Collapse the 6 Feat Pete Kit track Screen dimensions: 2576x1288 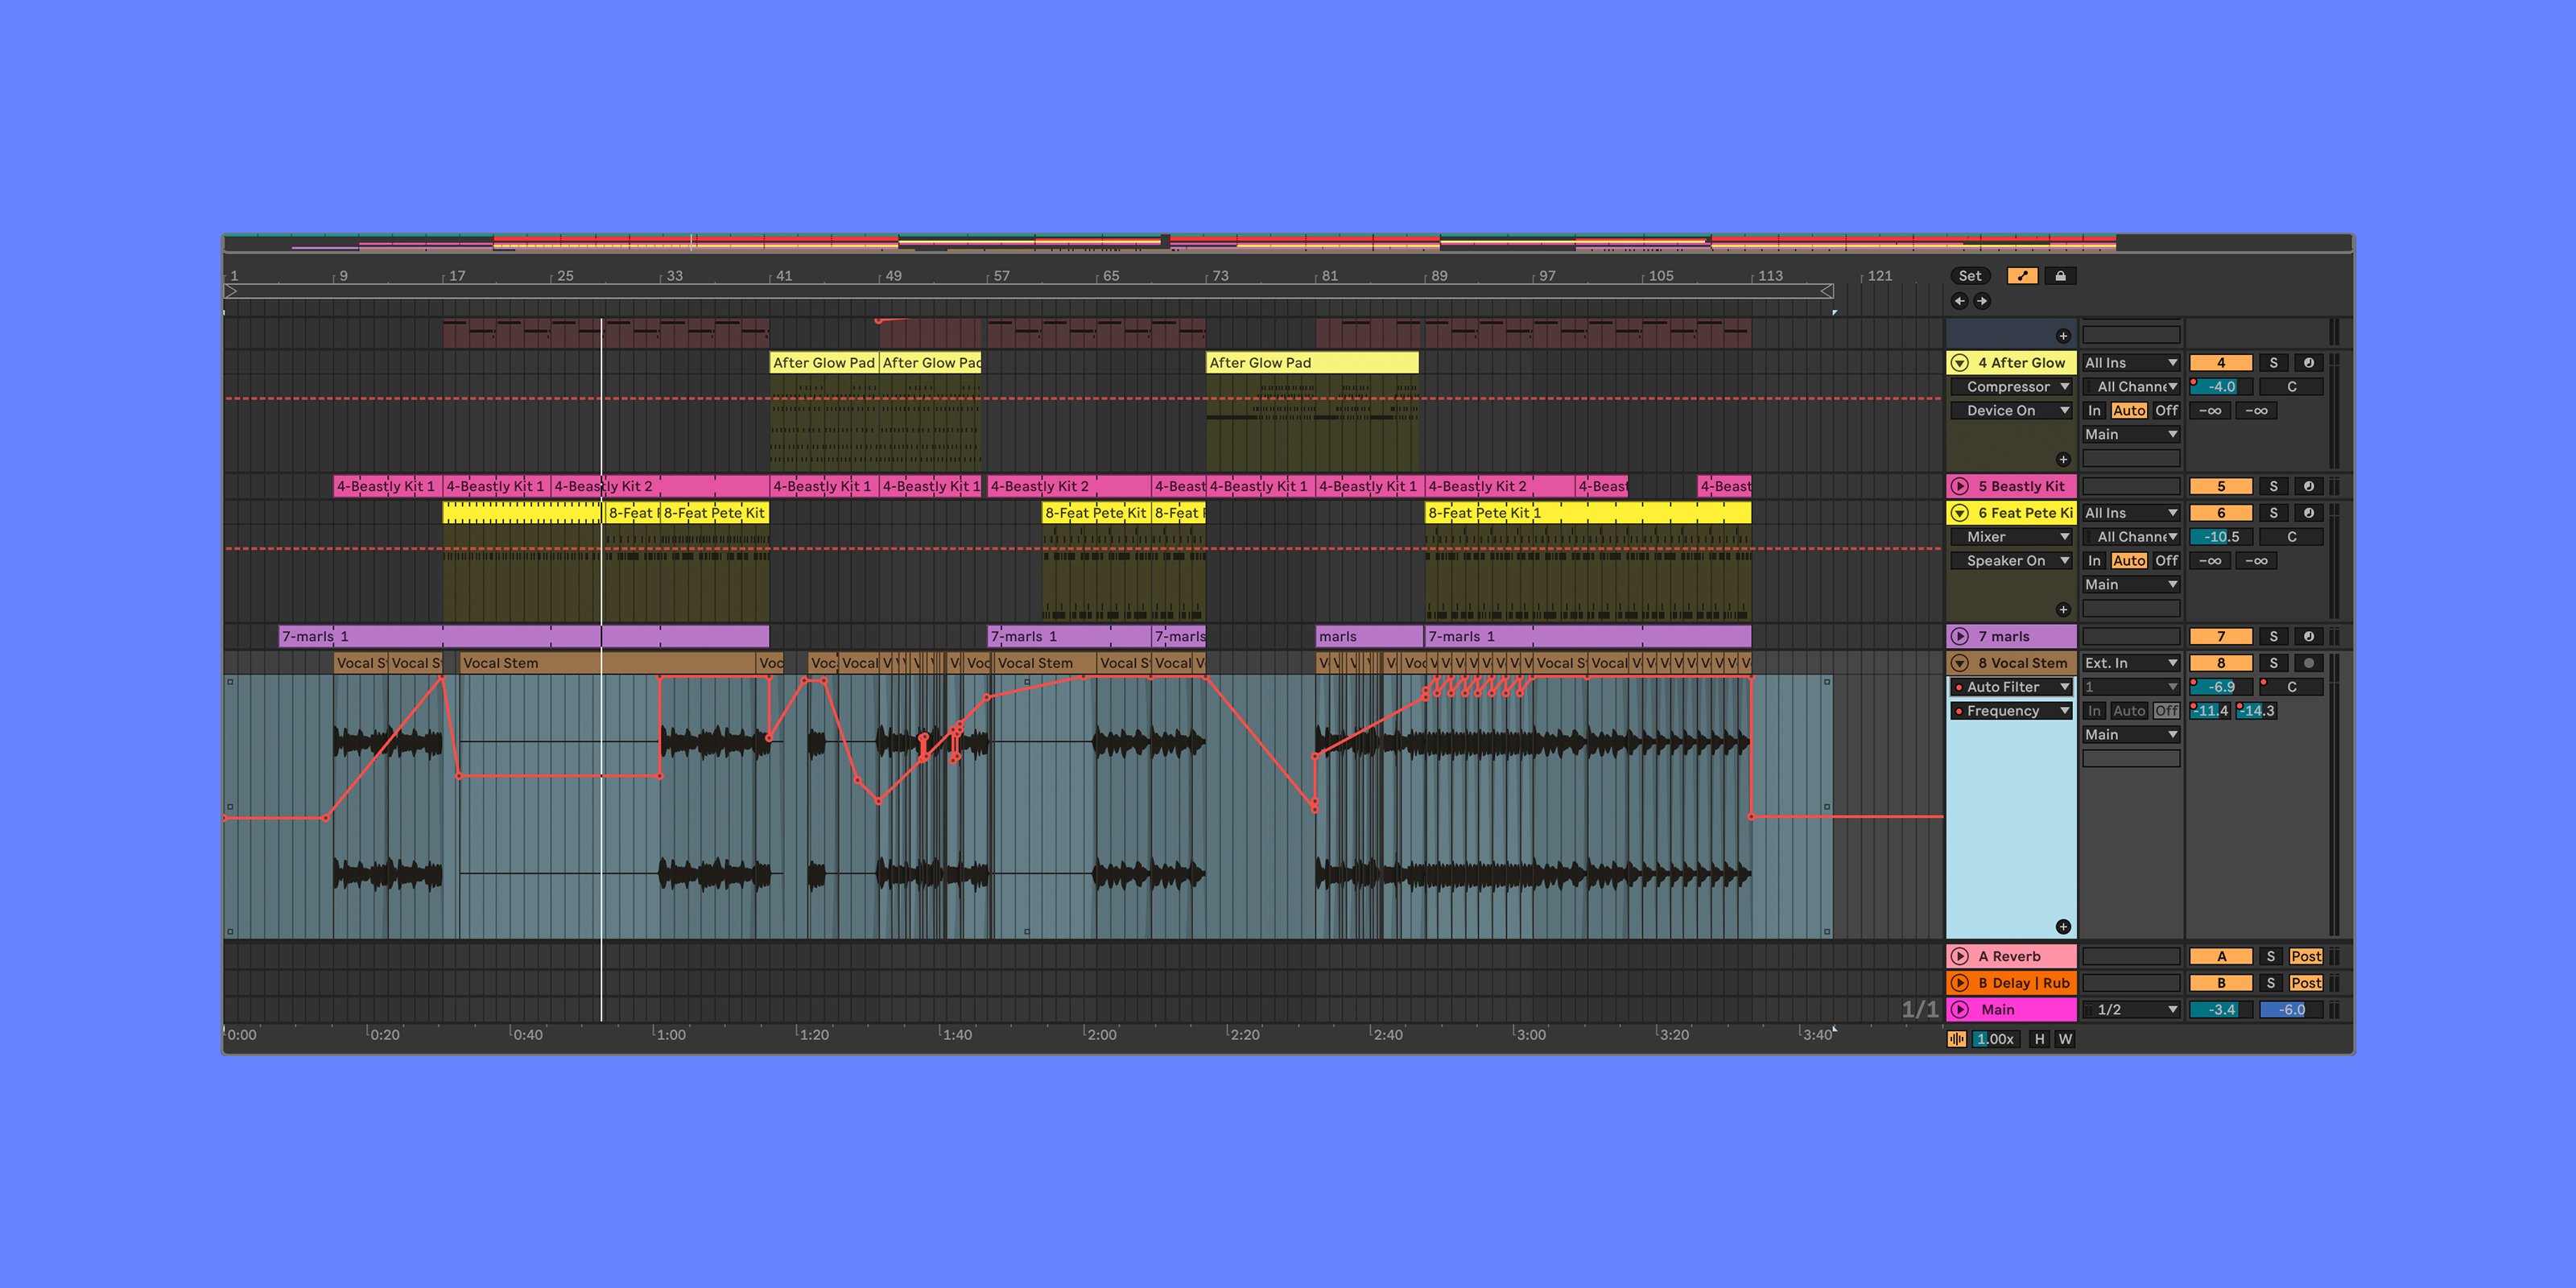click(x=1960, y=513)
